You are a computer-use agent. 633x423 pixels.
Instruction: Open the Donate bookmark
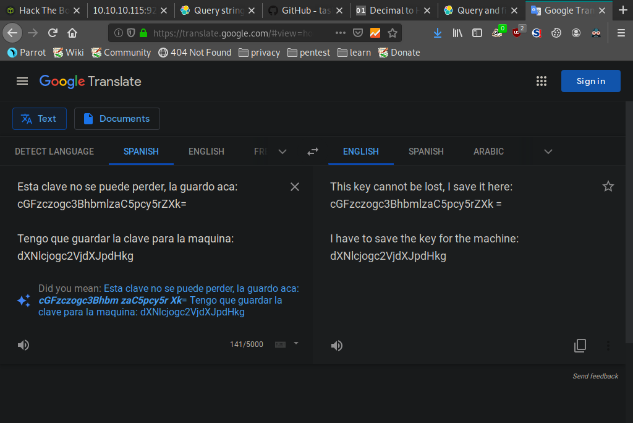(x=399, y=53)
